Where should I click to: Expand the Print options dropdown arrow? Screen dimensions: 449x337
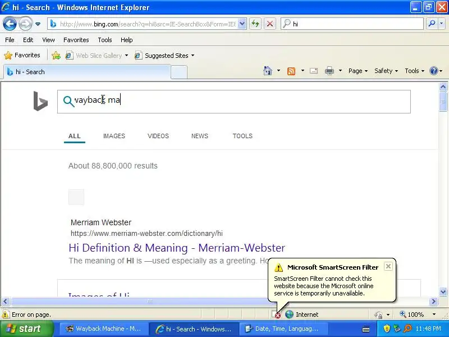[x=340, y=71]
